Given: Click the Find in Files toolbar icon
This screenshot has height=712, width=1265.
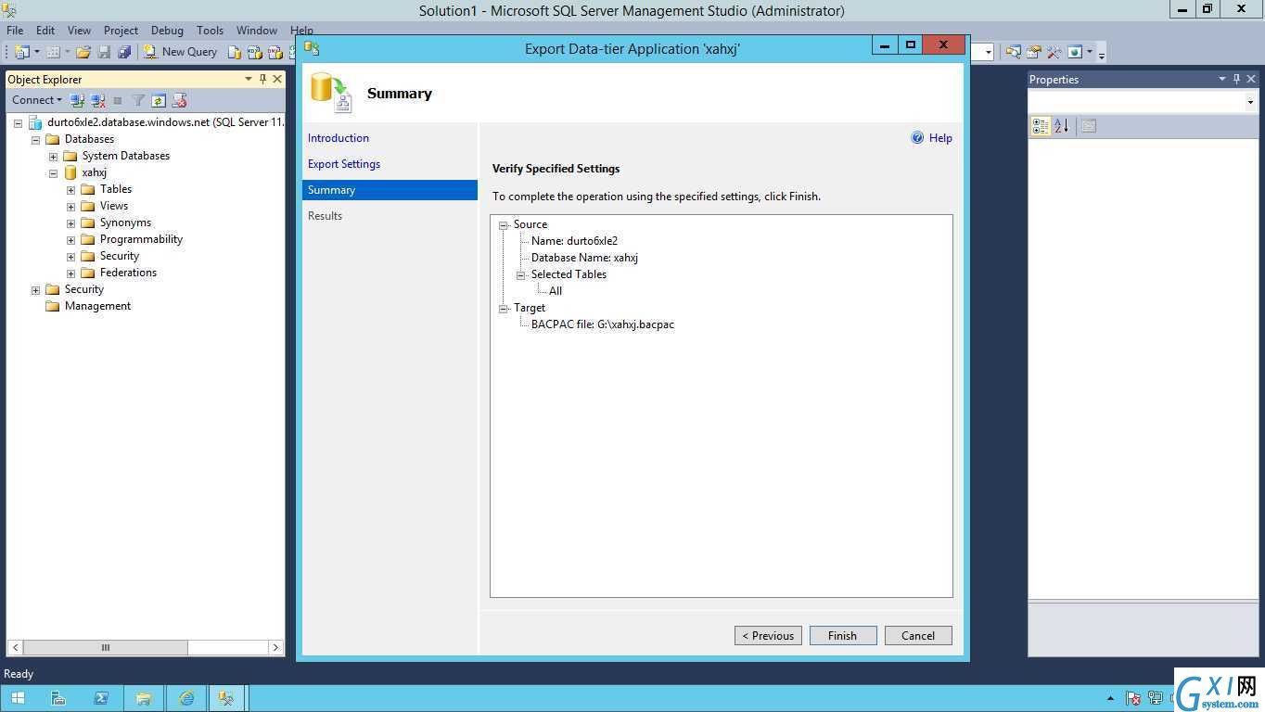Looking at the screenshot, I should 1013,52.
